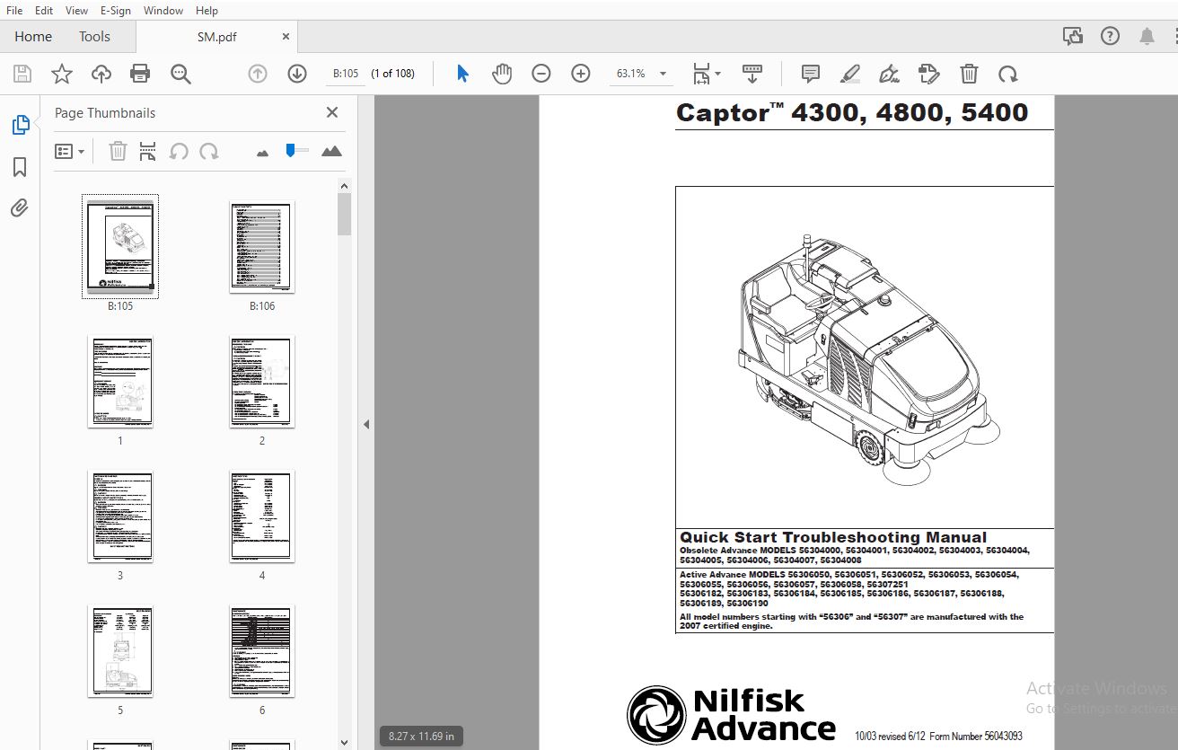Open the Edit menu

tap(44, 10)
